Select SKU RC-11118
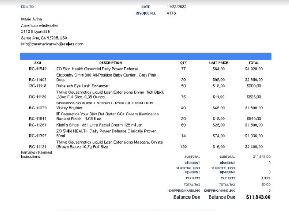The image size is (289, 216). [38, 86]
